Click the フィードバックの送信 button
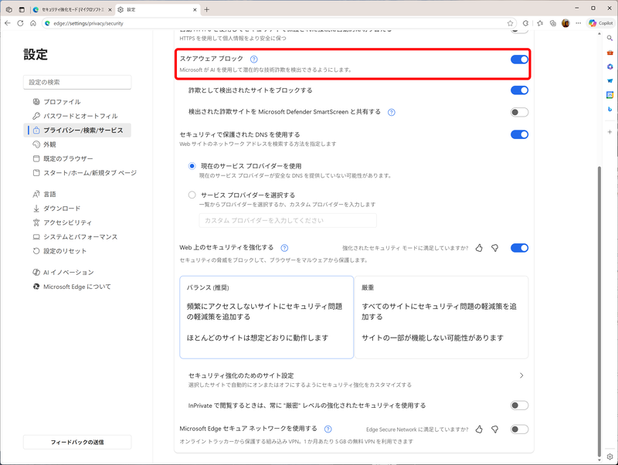The height and width of the screenshot is (465, 618). (77, 442)
